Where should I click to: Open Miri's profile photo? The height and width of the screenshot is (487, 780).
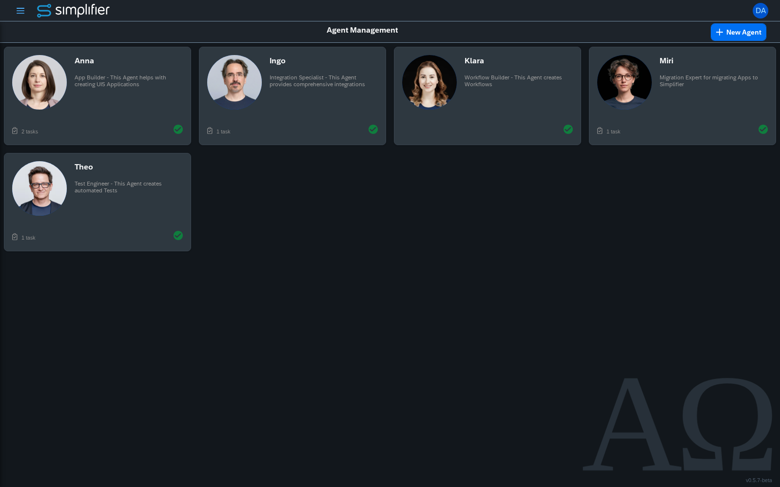click(624, 82)
